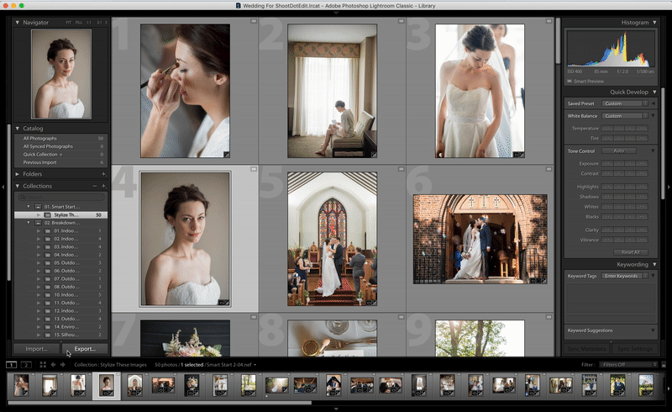Increase Temperature by large step button
Image resolution: width=672 pixels, height=412 pixels.
pos(642,129)
